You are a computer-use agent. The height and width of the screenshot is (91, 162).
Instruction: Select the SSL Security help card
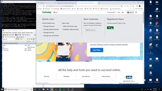tap(86, 76)
